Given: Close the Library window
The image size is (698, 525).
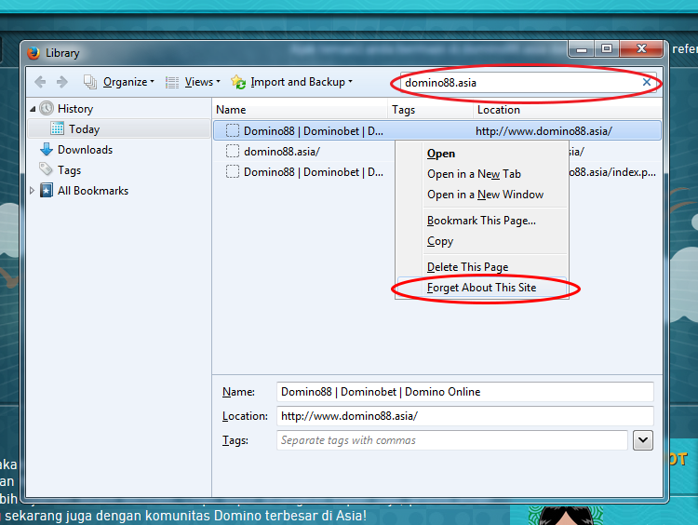Looking at the screenshot, I should (641, 49).
